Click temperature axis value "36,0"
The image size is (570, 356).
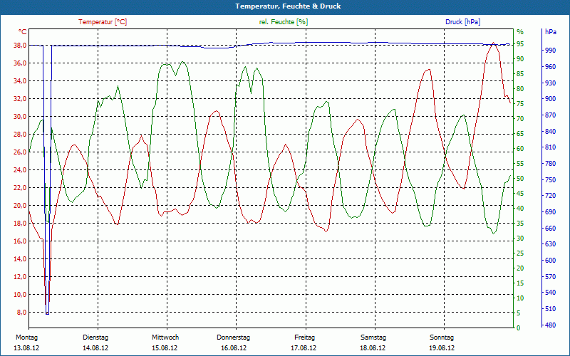tap(20, 63)
